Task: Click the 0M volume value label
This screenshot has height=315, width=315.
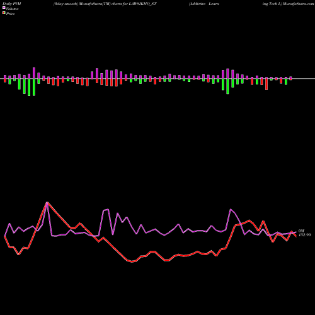Action: point(301,231)
